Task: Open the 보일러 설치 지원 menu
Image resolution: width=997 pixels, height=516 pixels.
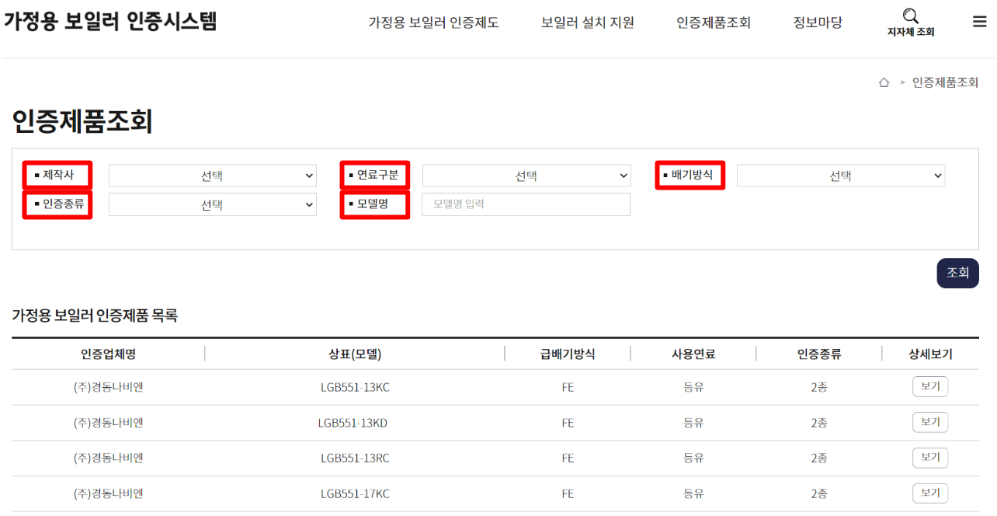Action: click(588, 23)
